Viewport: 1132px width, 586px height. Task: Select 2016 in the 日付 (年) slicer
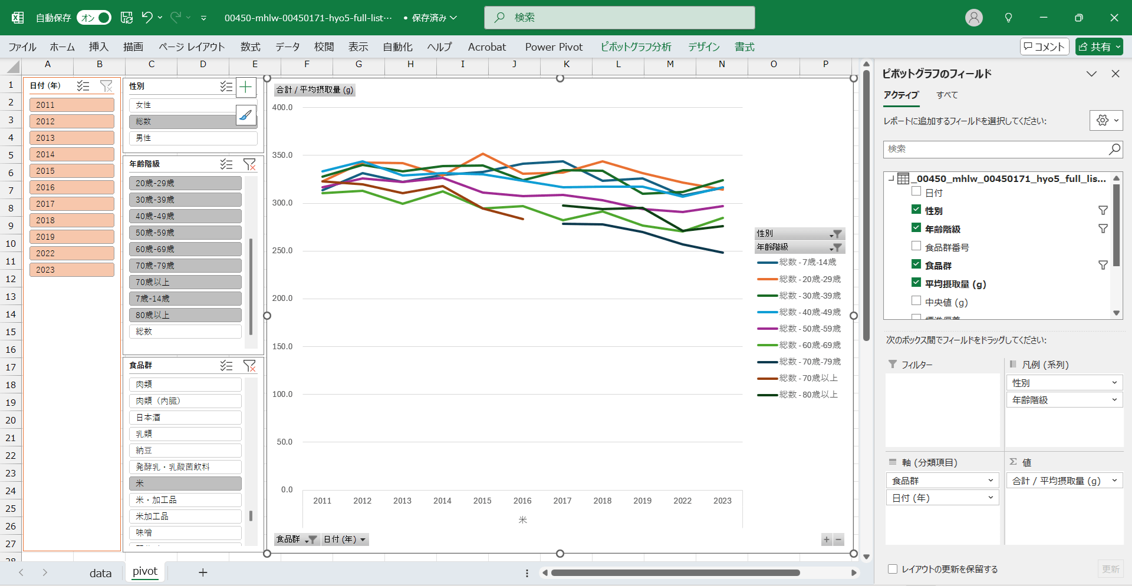pos(72,187)
